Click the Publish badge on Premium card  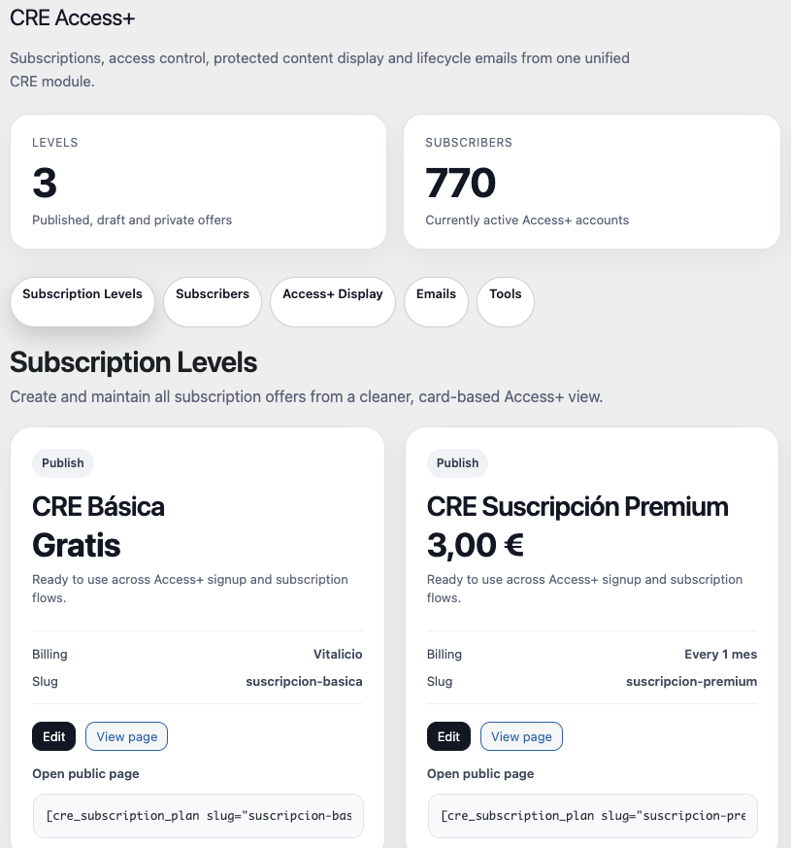point(457,463)
